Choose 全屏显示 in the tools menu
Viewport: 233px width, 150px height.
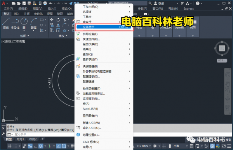pyautogui.click(x=104, y=27)
